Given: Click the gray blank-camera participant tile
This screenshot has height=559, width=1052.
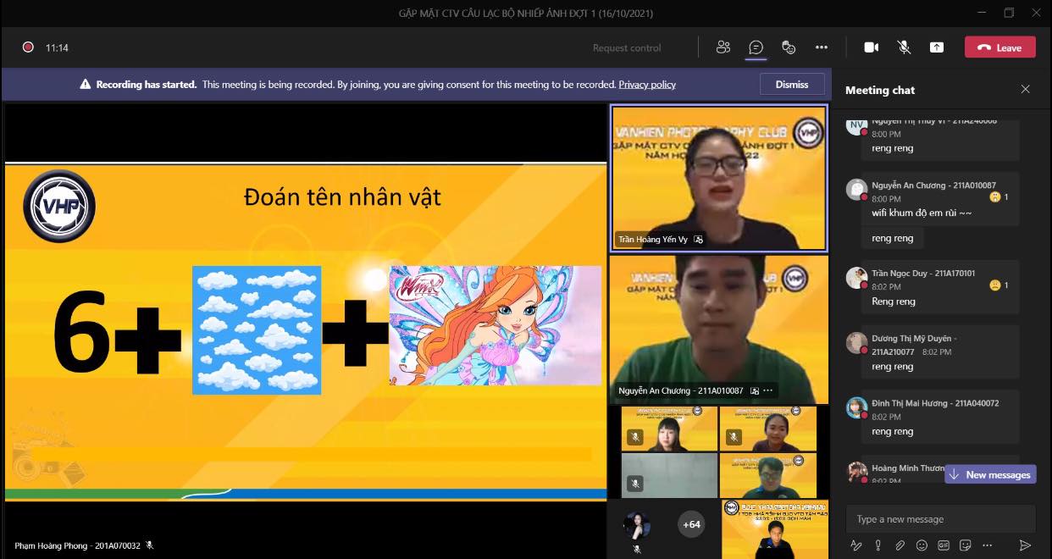Looking at the screenshot, I should (669, 475).
